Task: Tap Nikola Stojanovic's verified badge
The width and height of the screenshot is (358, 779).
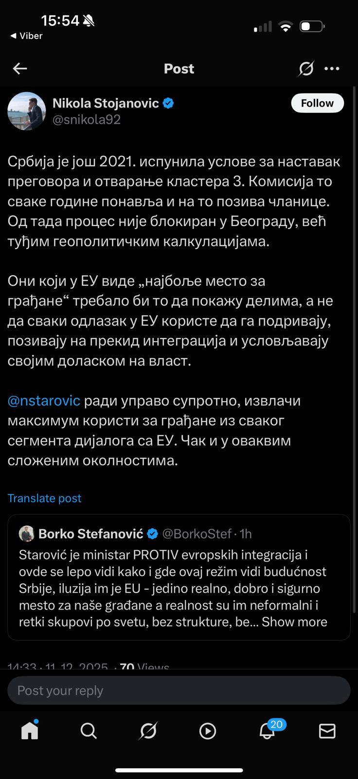Action: [x=168, y=103]
